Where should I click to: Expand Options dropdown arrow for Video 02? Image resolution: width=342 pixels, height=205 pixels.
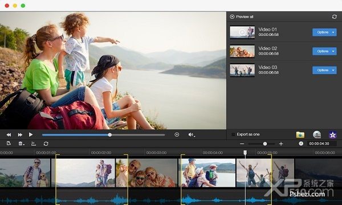(x=333, y=51)
